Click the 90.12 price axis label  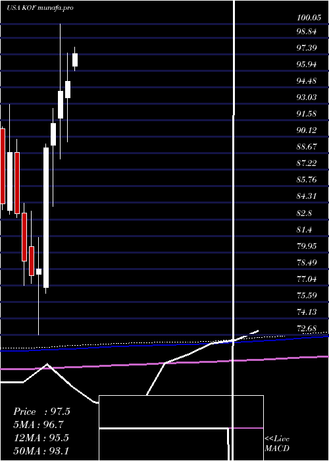coord(307,130)
